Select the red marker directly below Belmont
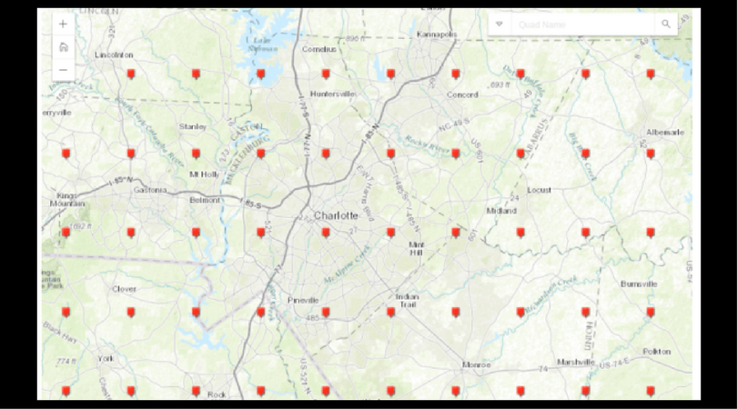737x409 pixels. (196, 233)
